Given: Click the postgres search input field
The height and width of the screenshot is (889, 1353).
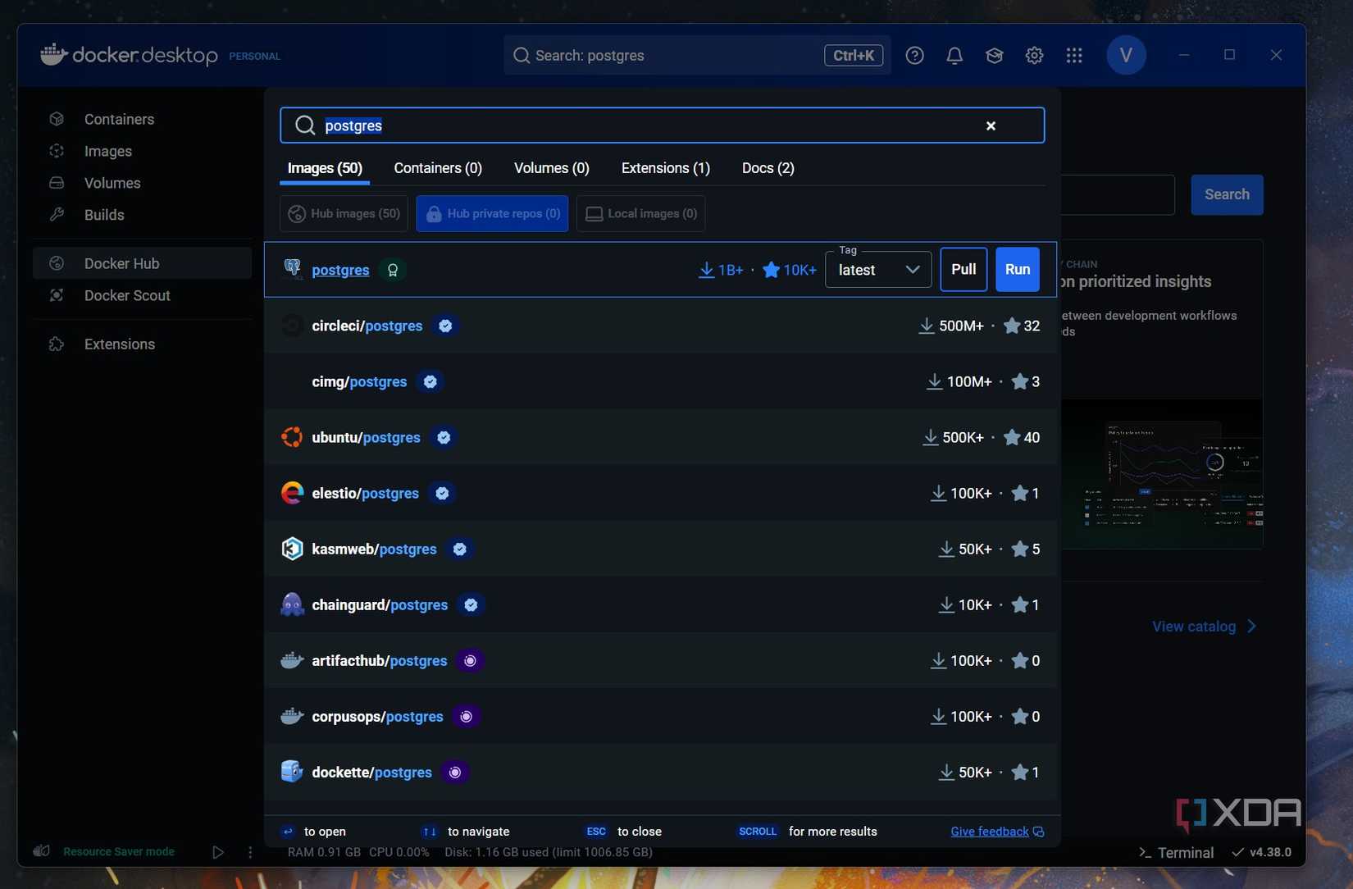Looking at the screenshot, I should 662,125.
